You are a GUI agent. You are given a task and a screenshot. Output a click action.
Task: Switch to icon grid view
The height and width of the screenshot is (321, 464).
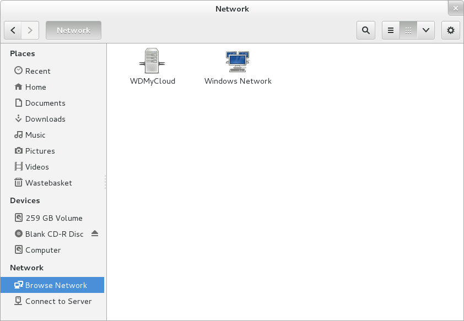pos(408,30)
